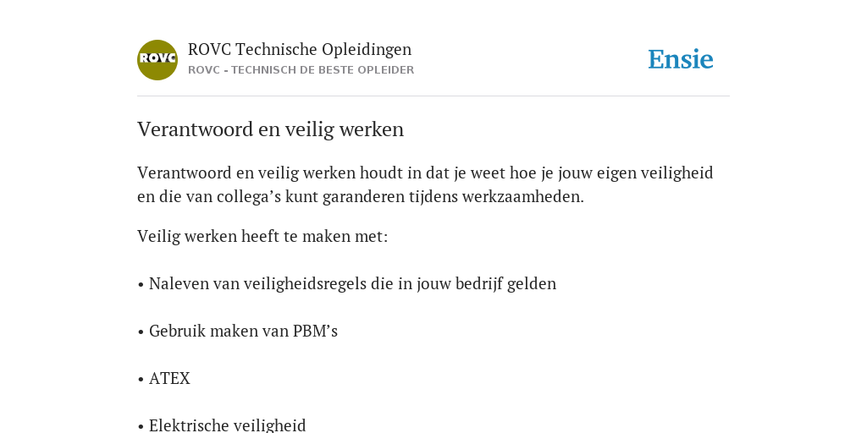The image size is (867, 433).
Task: Click the line Veilig werken heeft te maken met
Action: tap(262, 237)
